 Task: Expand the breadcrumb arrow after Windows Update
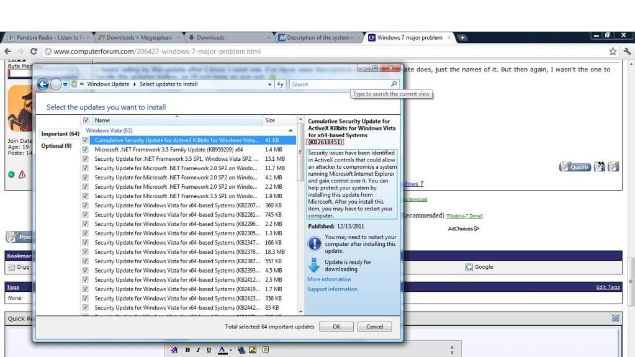(x=135, y=84)
